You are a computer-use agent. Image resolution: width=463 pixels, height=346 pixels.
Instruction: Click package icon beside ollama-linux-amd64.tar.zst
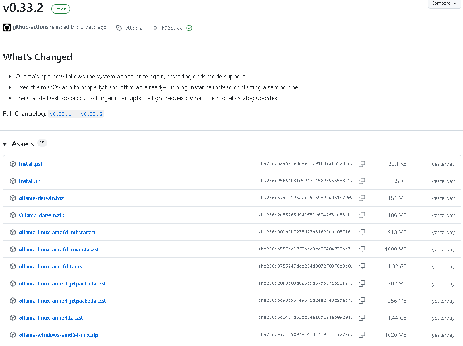click(x=13, y=266)
